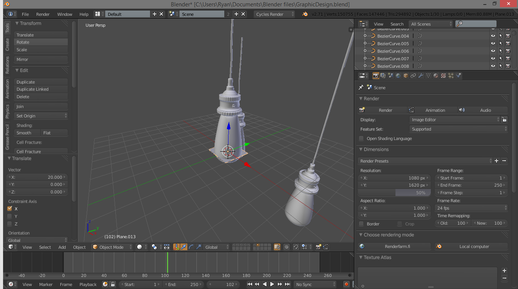Switch to the Physics tool shelf tab
The image size is (518, 289).
[7, 111]
